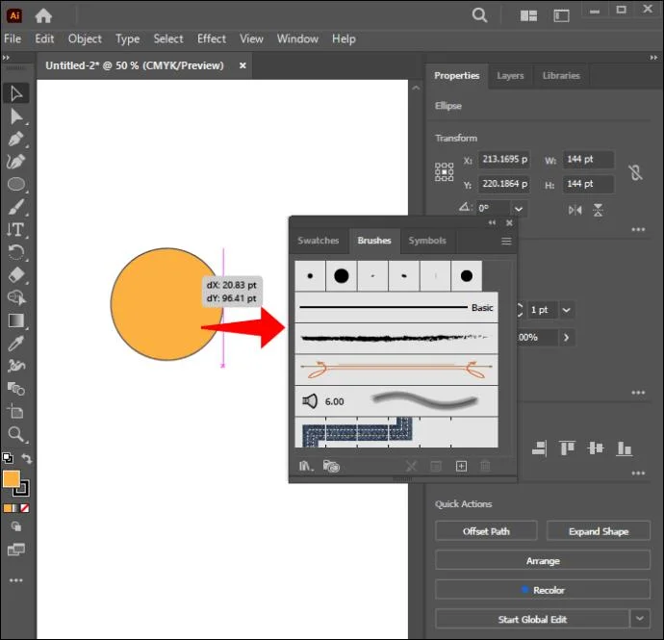
Task: Change the drawing mode
Action: [x=16, y=526]
